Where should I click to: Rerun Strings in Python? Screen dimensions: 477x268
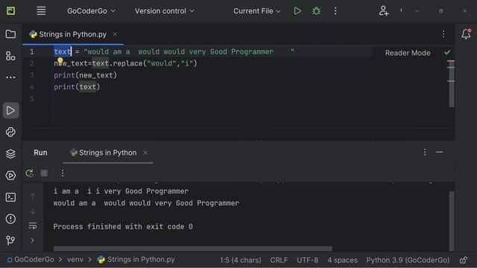(x=30, y=173)
